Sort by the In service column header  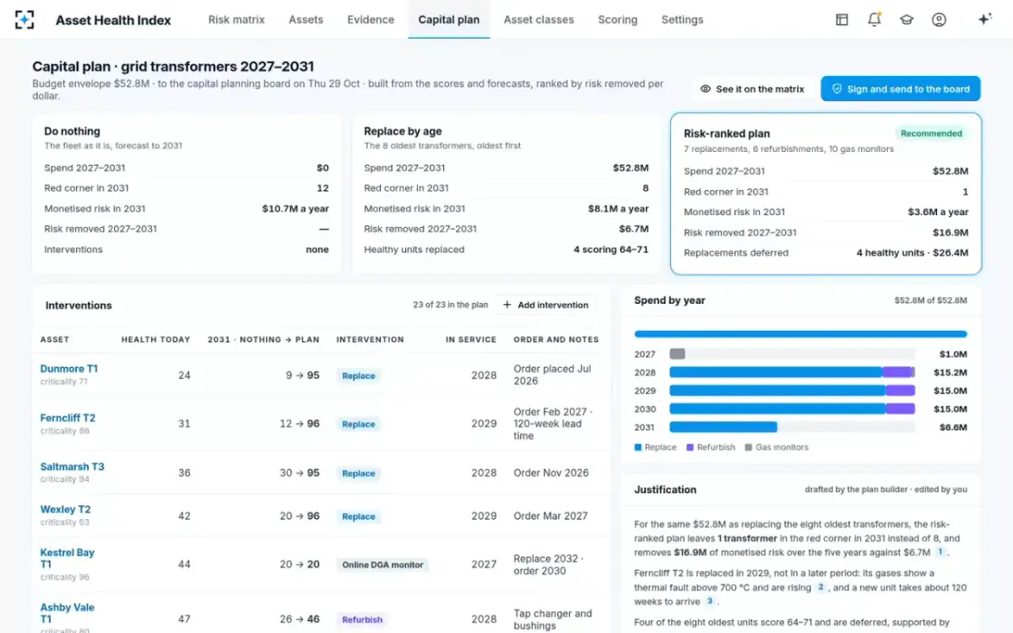(x=471, y=339)
